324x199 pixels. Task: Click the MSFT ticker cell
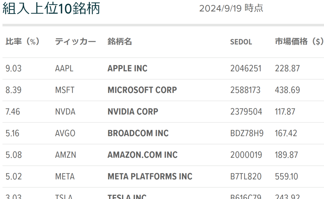click(65, 90)
